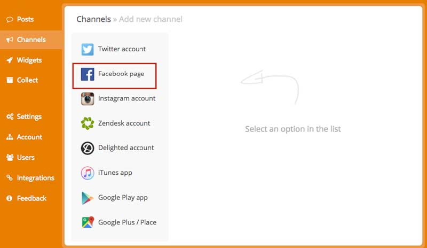Click the Posts speech bubble icon
This screenshot has height=248, width=427.
click(10, 19)
